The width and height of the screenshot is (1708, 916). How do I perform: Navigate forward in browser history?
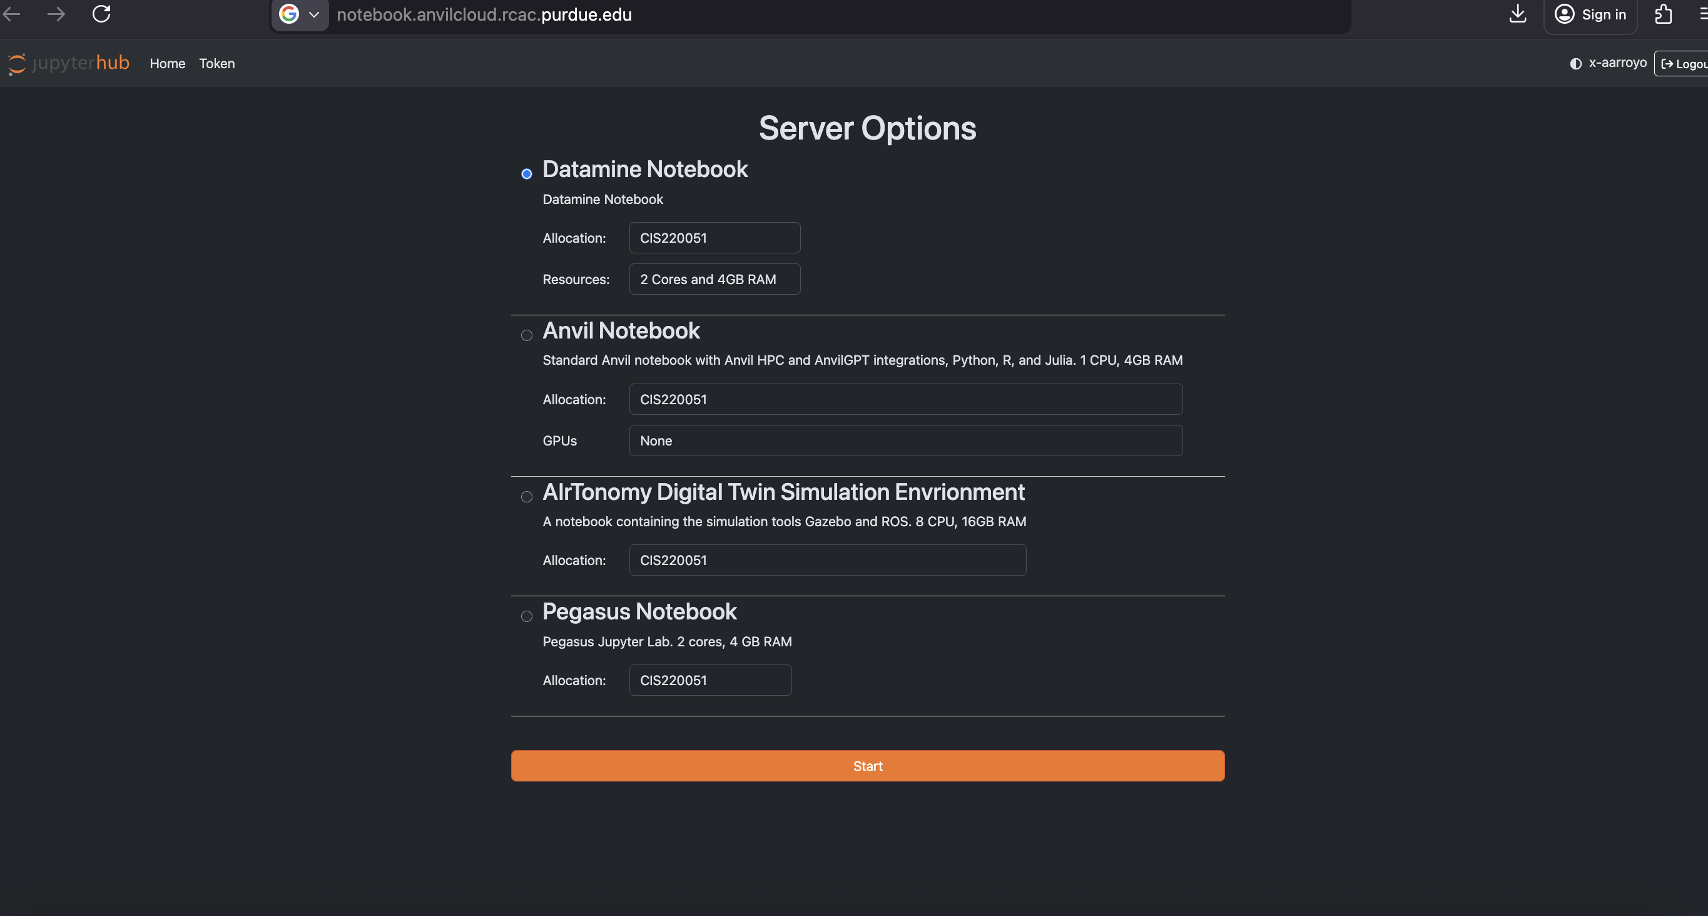[x=56, y=14]
